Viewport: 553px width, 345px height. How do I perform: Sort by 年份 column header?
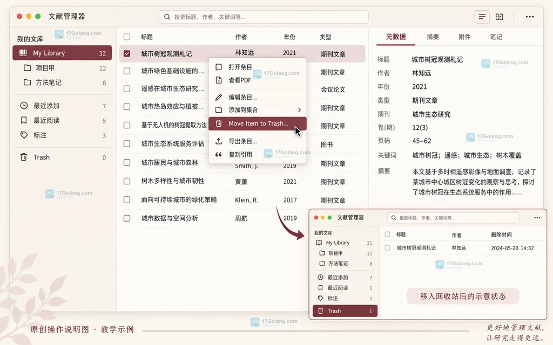click(289, 37)
